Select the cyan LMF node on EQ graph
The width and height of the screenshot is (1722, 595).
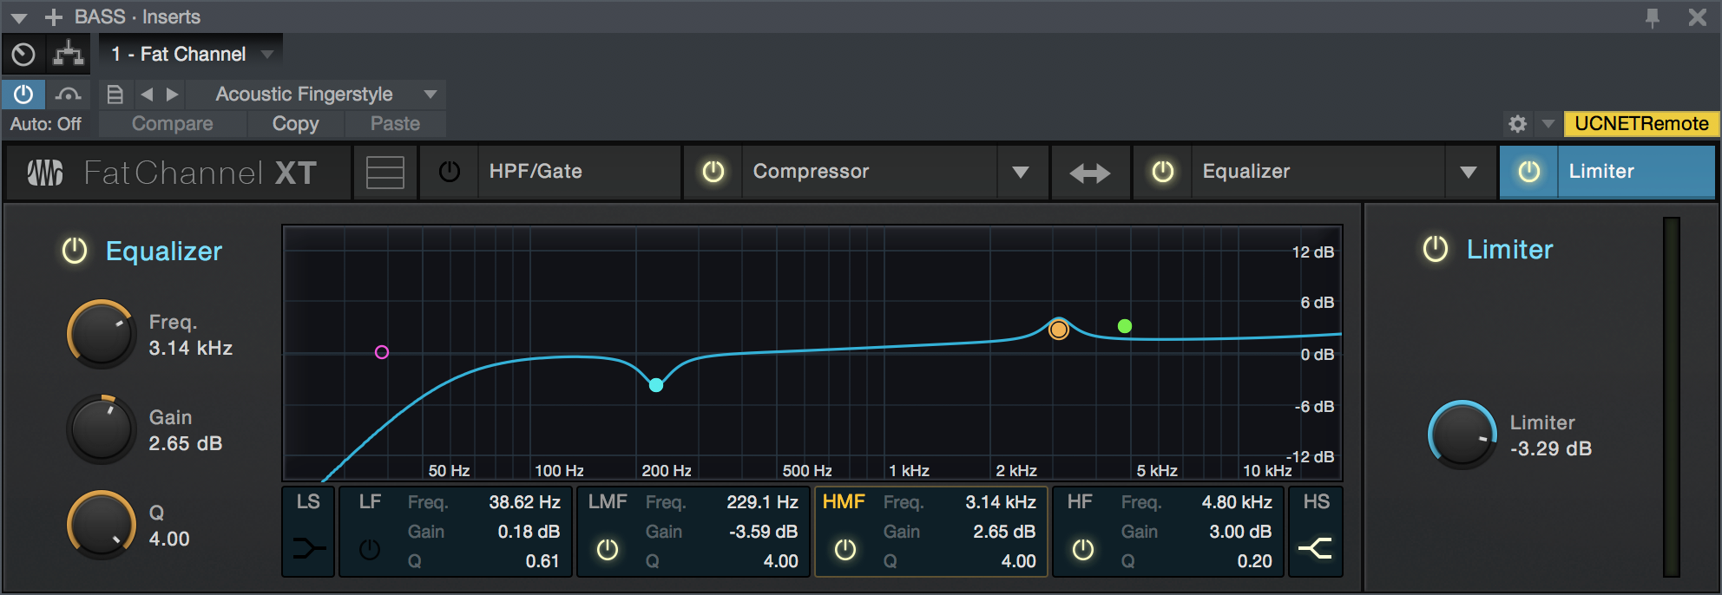click(x=656, y=385)
